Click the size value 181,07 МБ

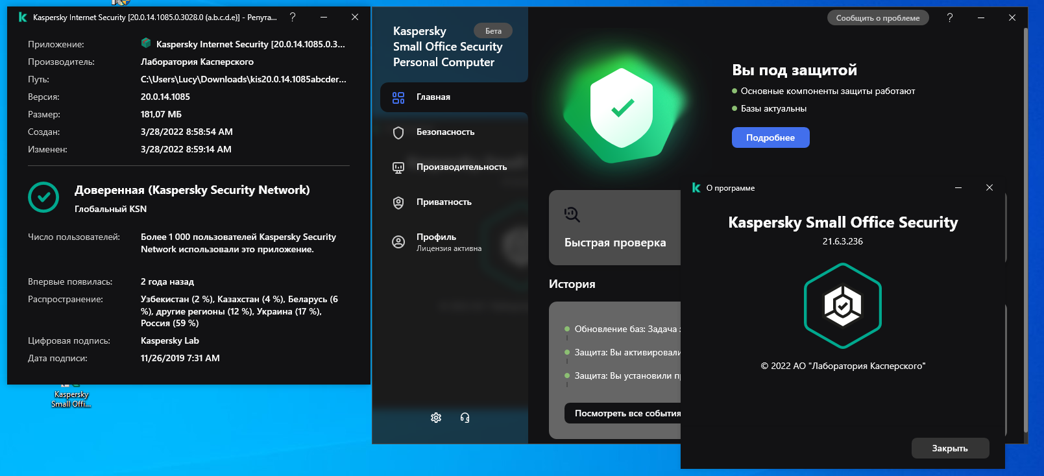161,114
